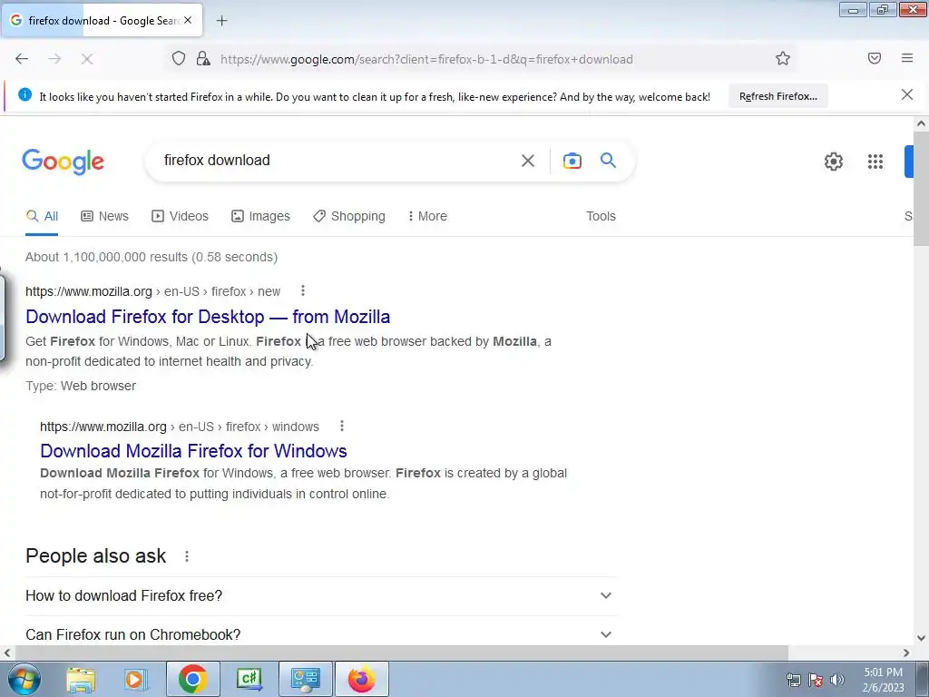This screenshot has width=929, height=697.
Task: Switch to News results tab
Action: [105, 216]
